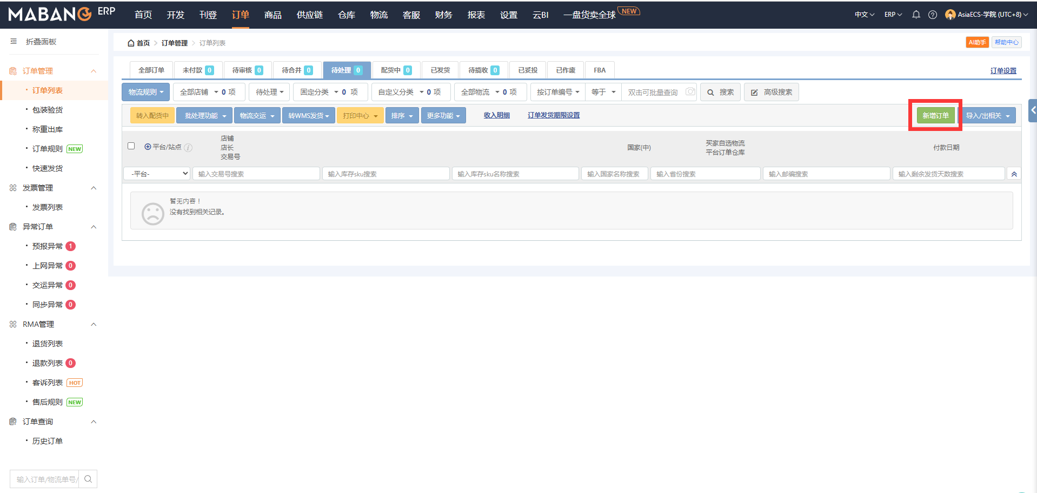Collapse the filter row with double-chevron
Screen dimensions: 1037x493
1014,174
